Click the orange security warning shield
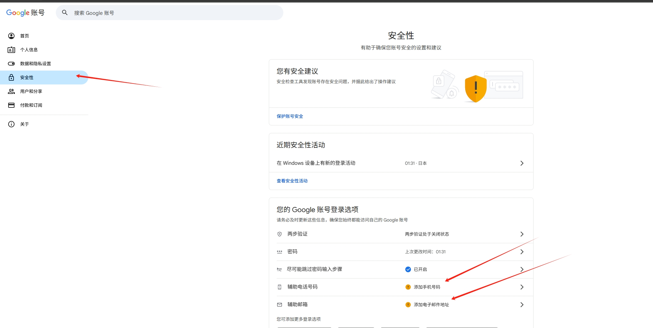Screen dimensions: 653x328 (476, 89)
